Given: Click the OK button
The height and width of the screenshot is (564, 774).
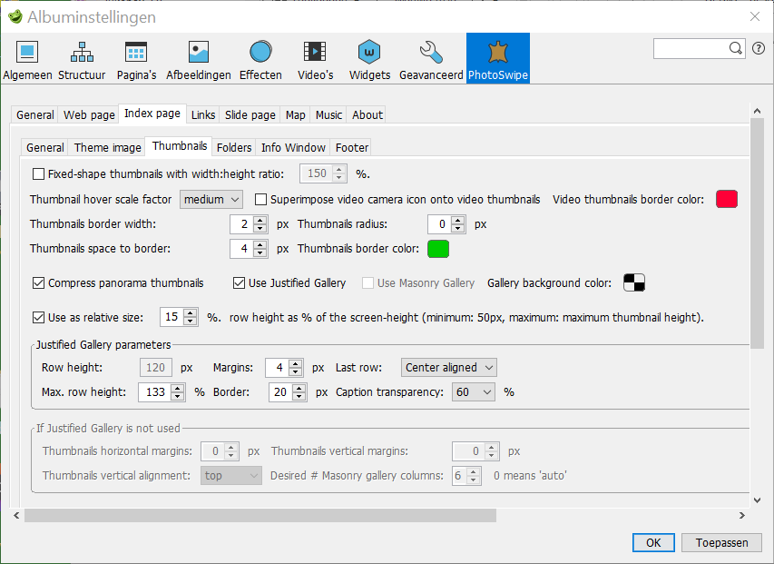Looking at the screenshot, I should (653, 542).
